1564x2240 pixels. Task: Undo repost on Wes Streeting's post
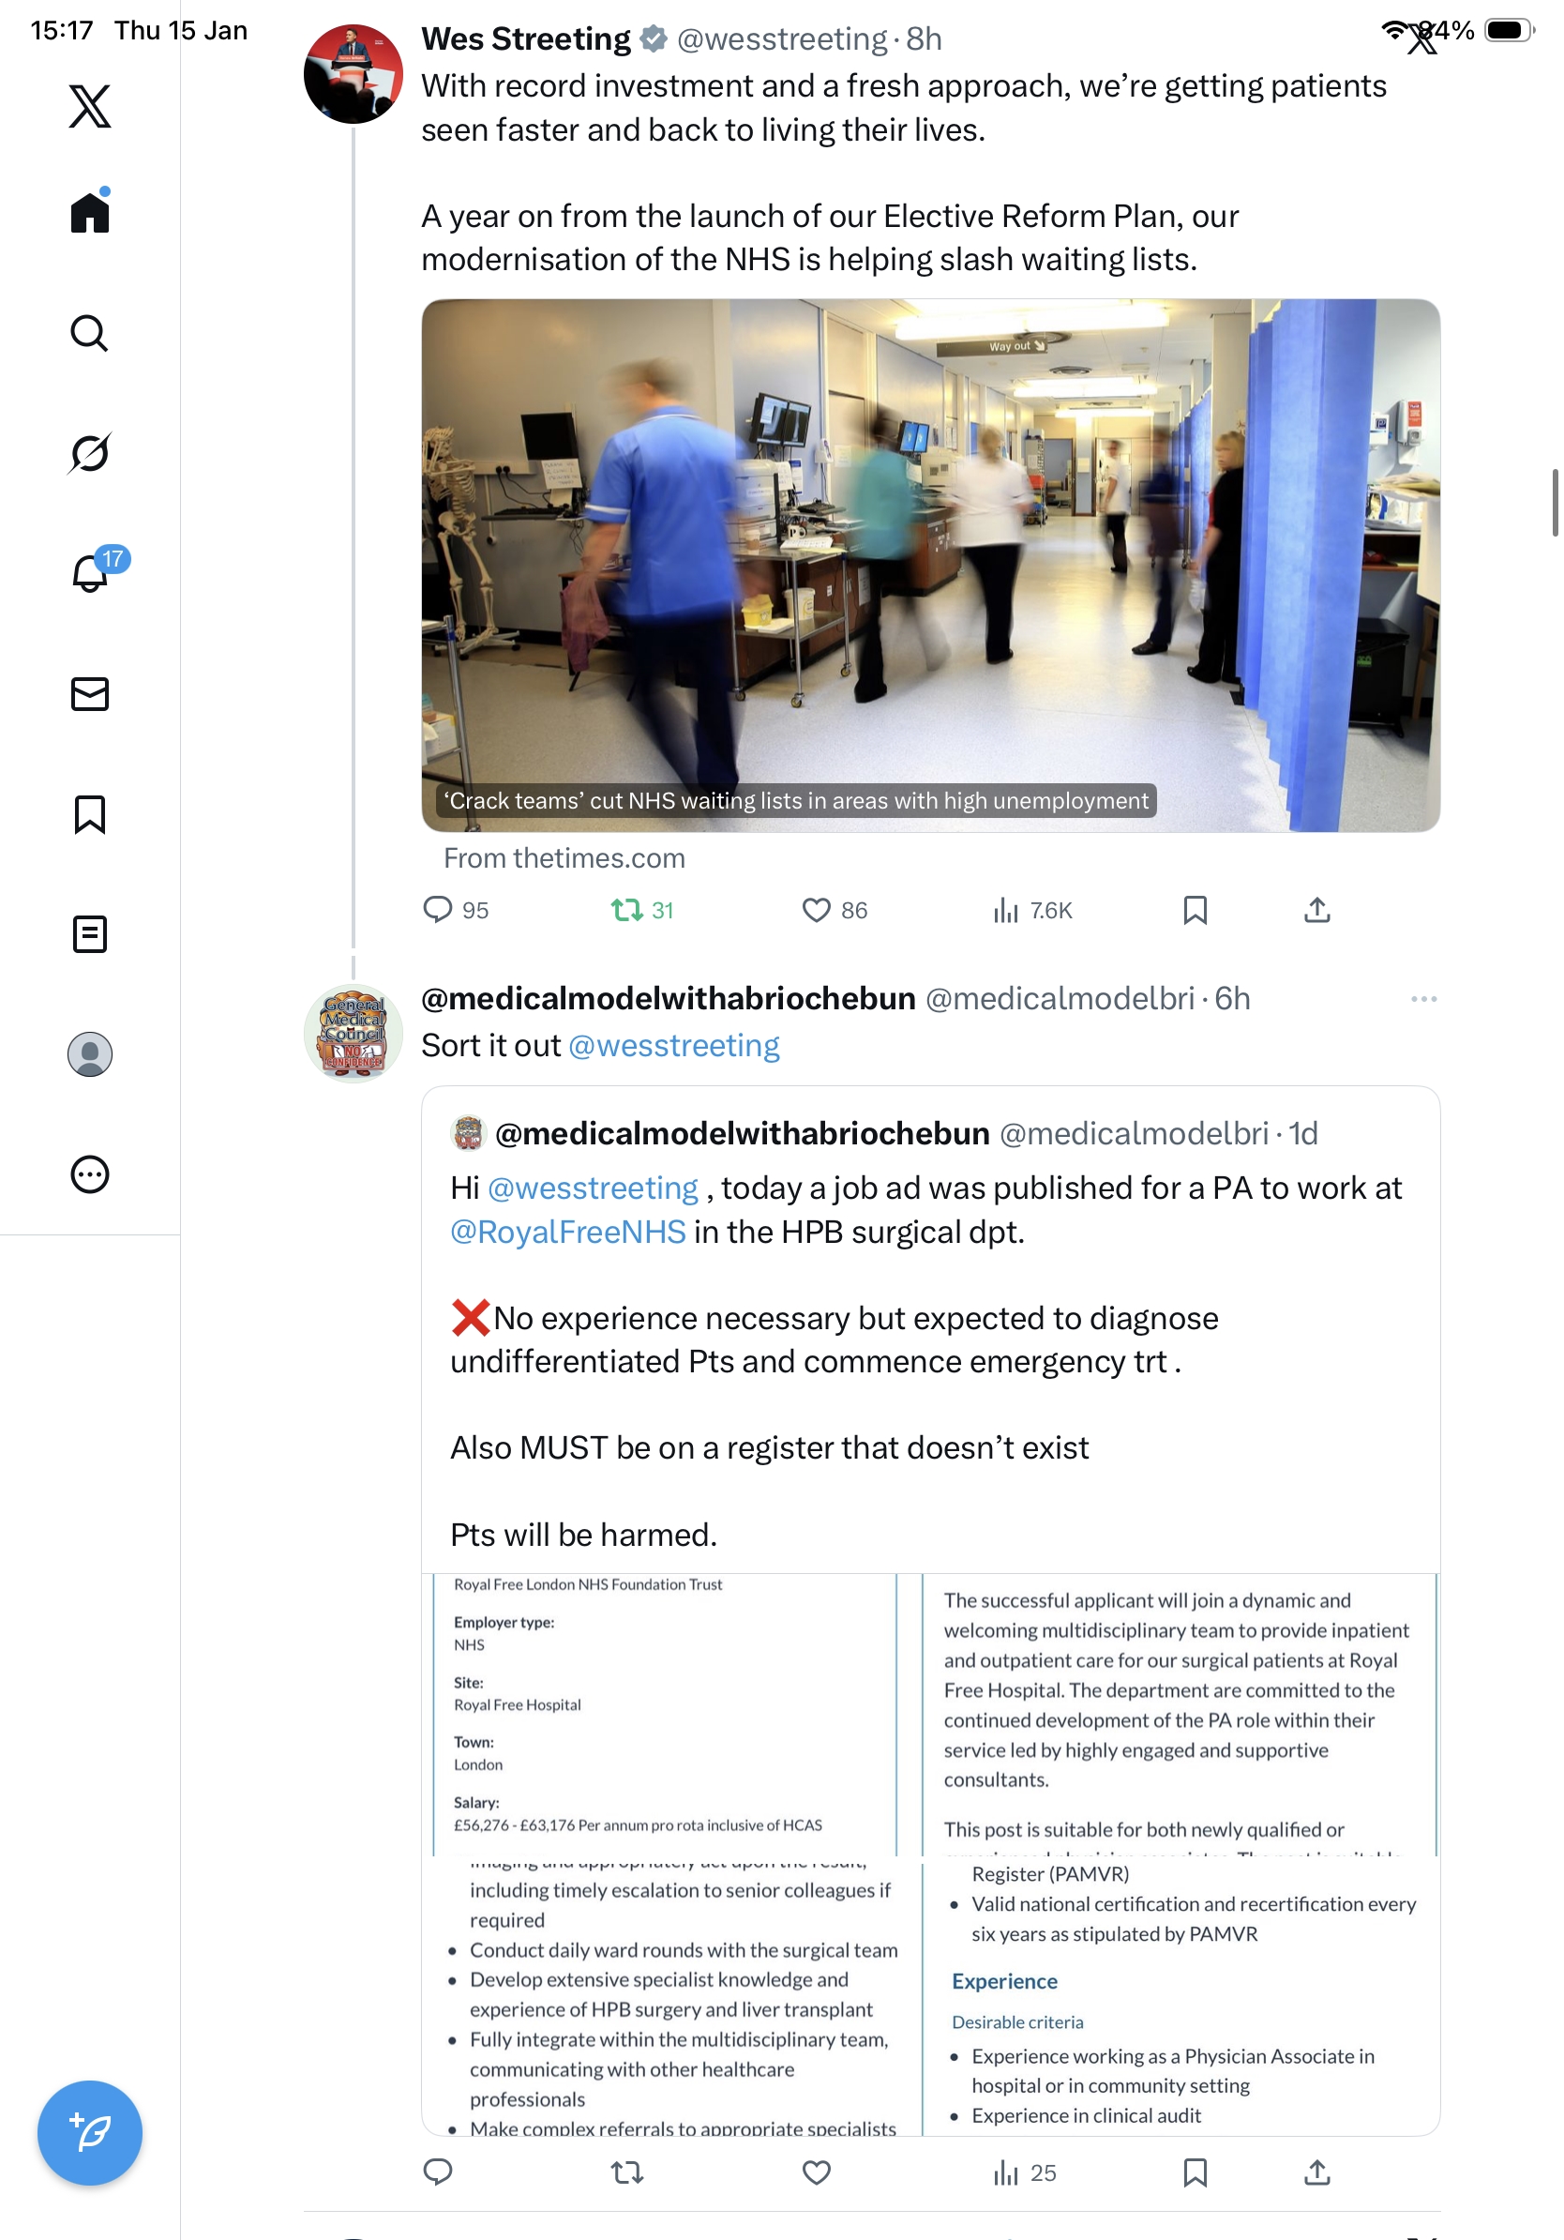pyautogui.click(x=627, y=909)
